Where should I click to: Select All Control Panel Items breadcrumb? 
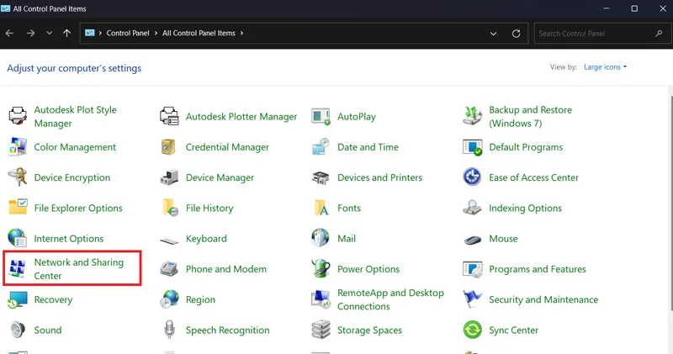199,33
